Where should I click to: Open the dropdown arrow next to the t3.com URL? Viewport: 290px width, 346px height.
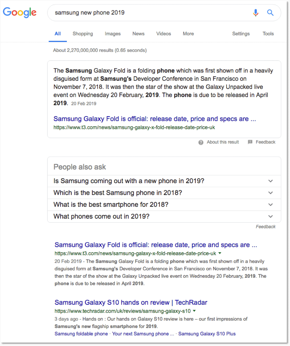pyautogui.click(x=220, y=253)
